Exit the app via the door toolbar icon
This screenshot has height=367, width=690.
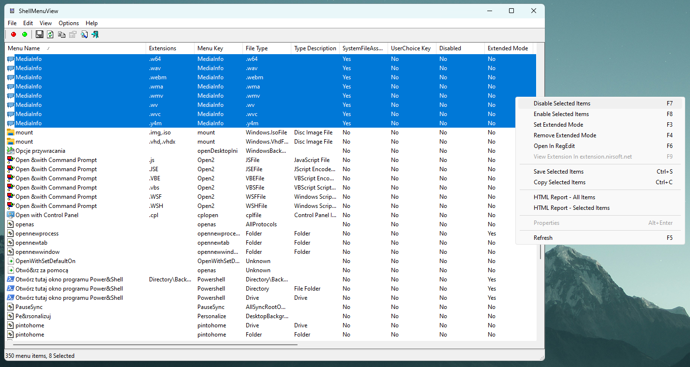95,34
